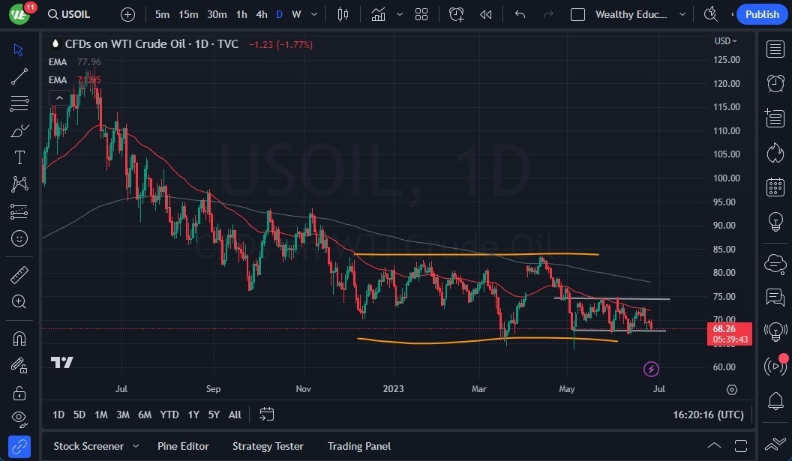Select the 1Y range button
Viewport: 792px width, 461px height.
tap(193, 415)
